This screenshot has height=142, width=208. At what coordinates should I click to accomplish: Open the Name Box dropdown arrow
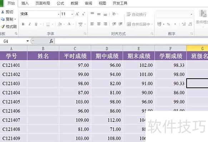(28, 41)
